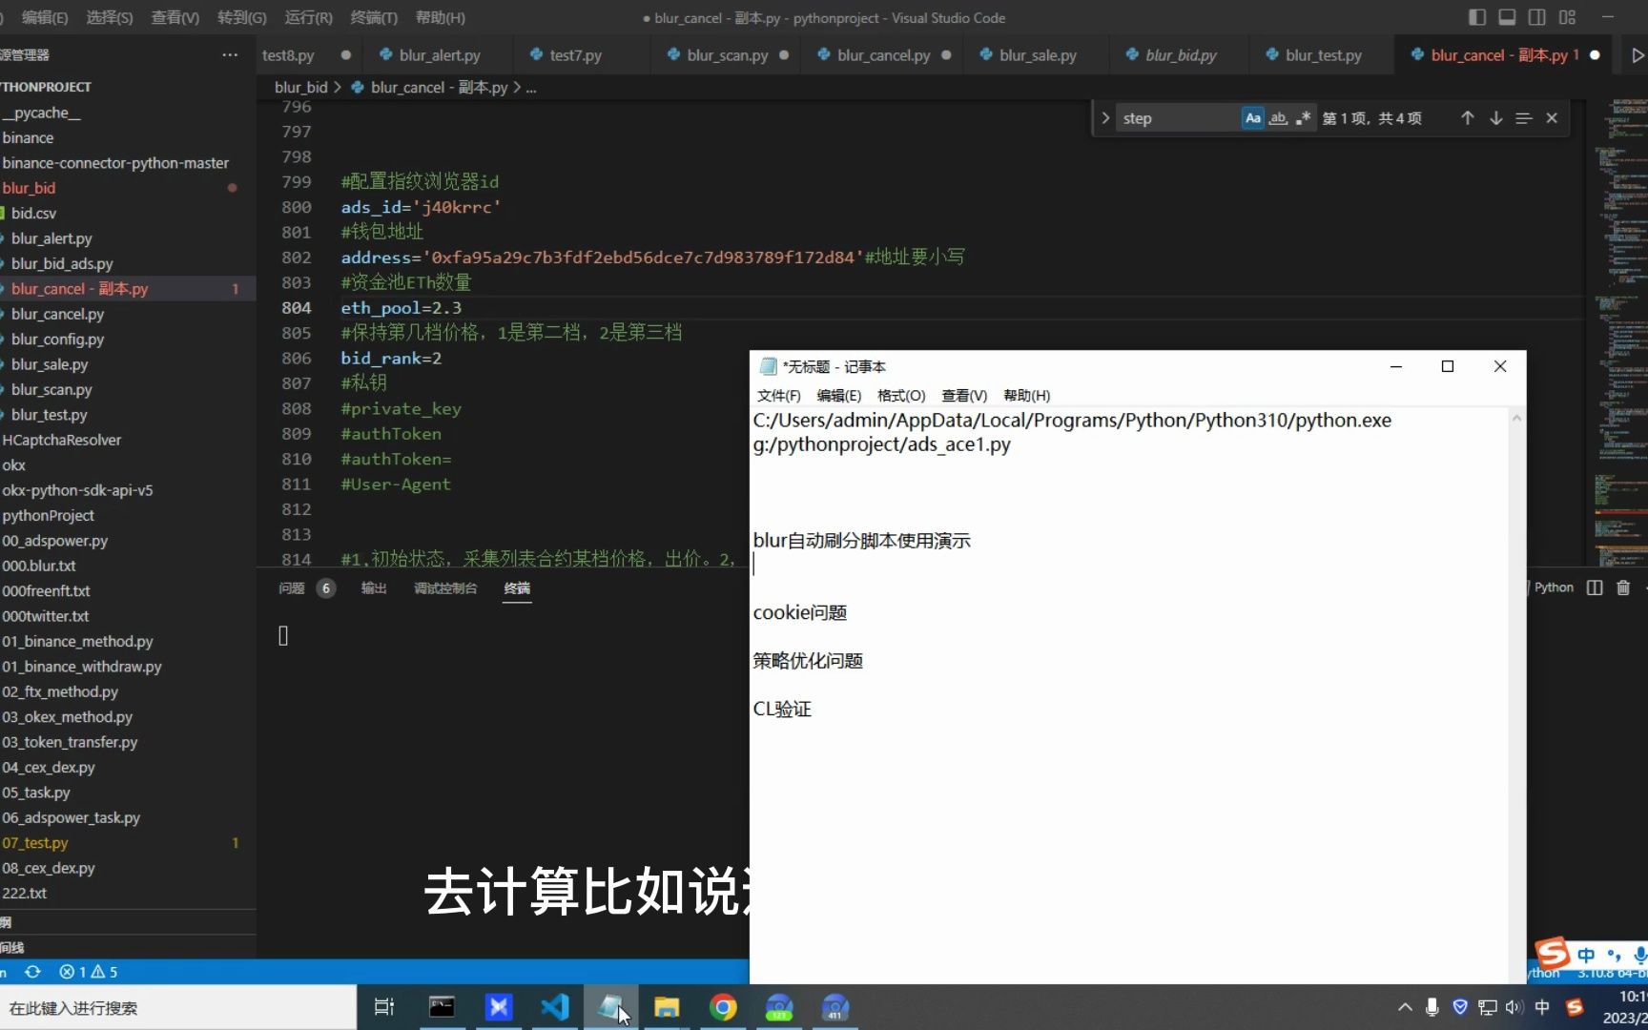Screen dimensions: 1648x1030
Task: Collapse the blur_bid folder
Action: click(x=29, y=188)
